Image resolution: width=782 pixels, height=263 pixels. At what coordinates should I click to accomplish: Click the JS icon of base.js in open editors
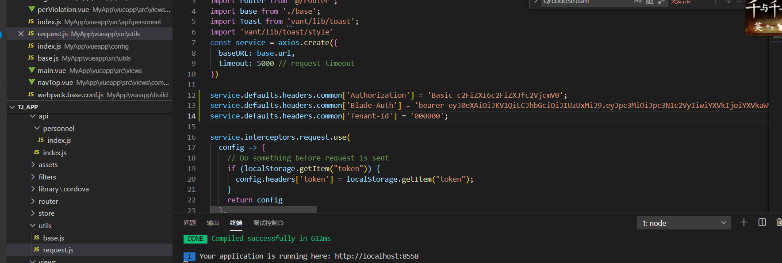coord(31,58)
